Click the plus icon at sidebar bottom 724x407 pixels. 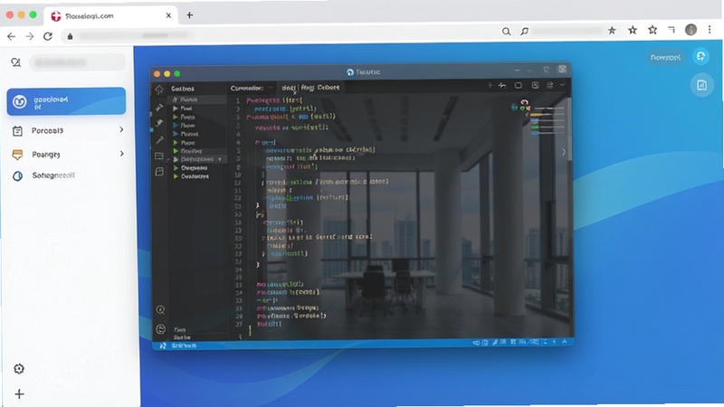click(19, 393)
